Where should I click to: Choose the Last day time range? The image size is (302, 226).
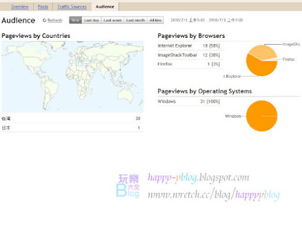click(91, 20)
